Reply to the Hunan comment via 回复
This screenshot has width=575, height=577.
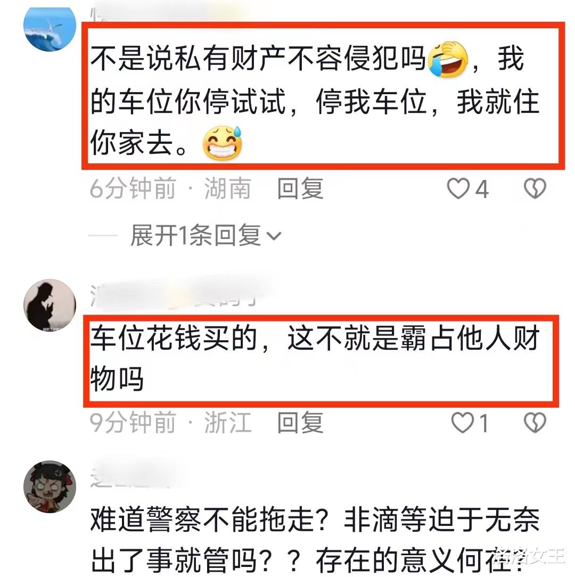point(300,188)
